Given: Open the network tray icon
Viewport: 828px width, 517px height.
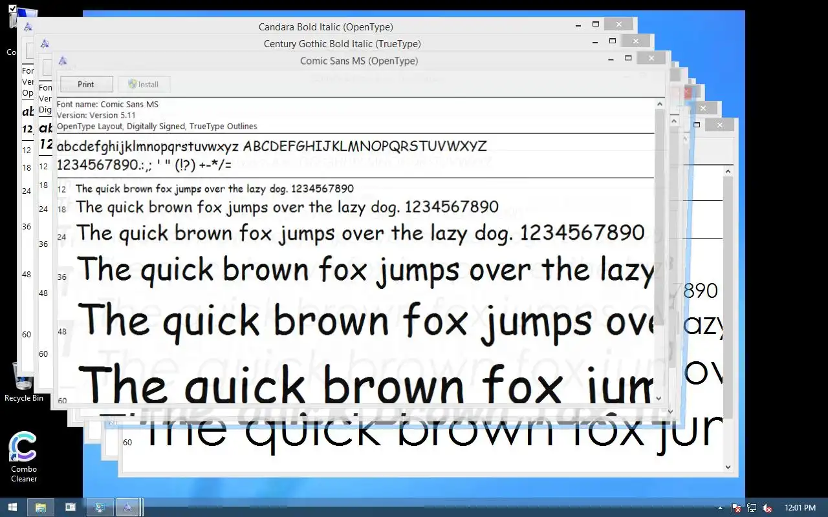Looking at the screenshot, I should click(x=752, y=508).
